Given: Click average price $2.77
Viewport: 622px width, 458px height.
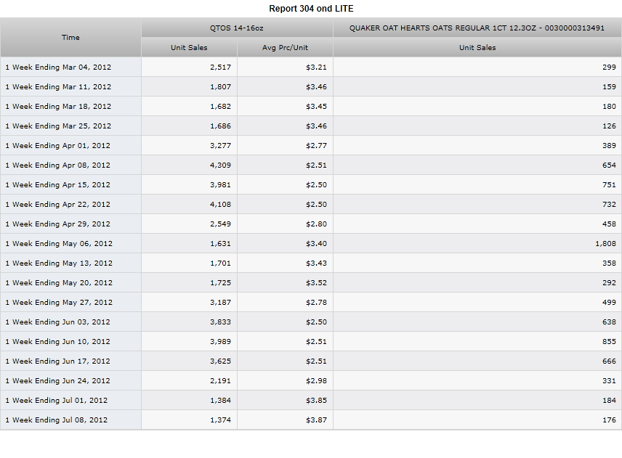Looking at the screenshot, I should (317, 146).
